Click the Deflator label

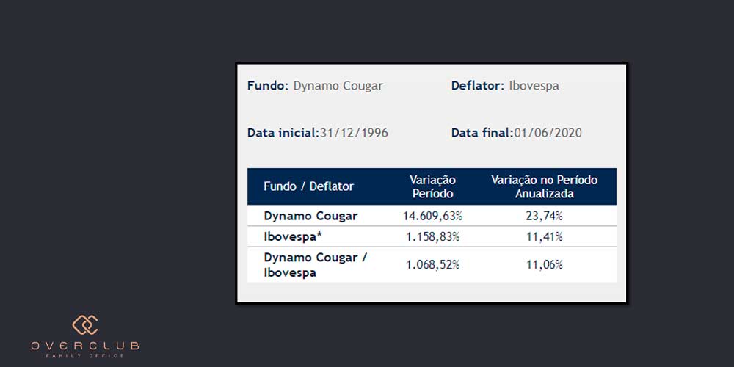click(477, 86)
